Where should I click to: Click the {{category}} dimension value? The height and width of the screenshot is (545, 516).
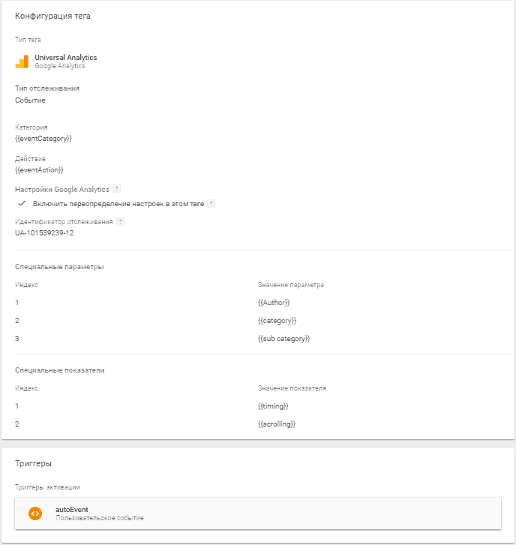277,321
